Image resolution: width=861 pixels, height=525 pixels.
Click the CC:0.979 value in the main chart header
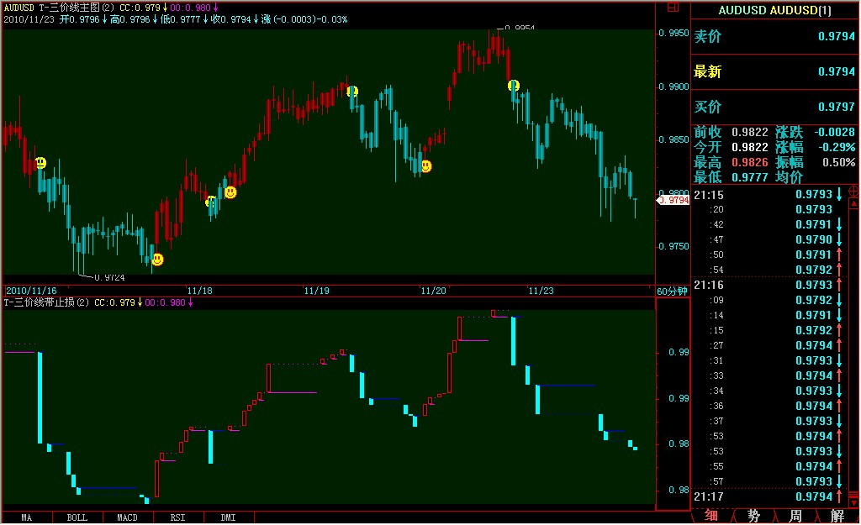(x=140, y=8)
